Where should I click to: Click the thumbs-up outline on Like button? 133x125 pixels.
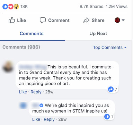[12, 20]
